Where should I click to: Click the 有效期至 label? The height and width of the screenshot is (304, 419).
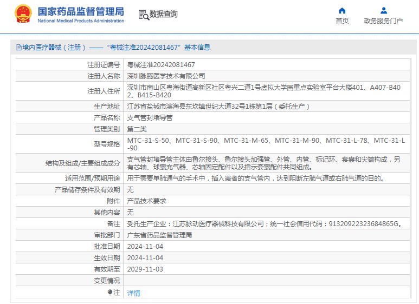tap(107, 269)
